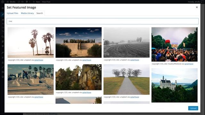Select the castle on hill thumbnail
Screen dimensions: 205x115
click(x=174, y=85)
